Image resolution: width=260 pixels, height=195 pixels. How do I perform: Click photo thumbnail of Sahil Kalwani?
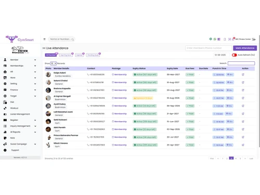(48, 121)
